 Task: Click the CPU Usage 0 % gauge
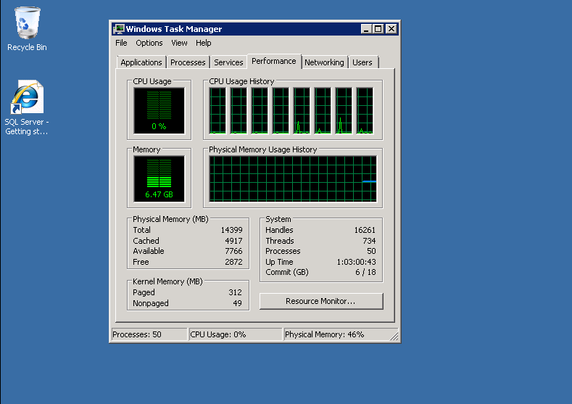(159, 111)
